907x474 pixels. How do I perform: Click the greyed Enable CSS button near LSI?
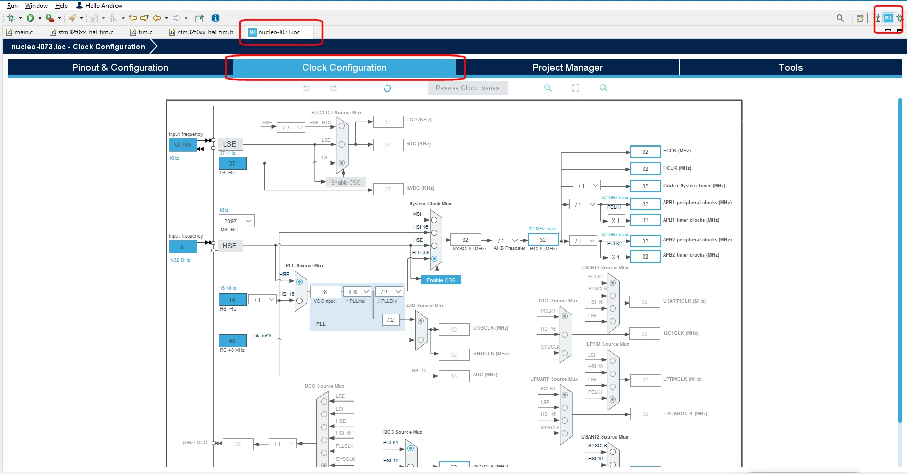point(346,183)
